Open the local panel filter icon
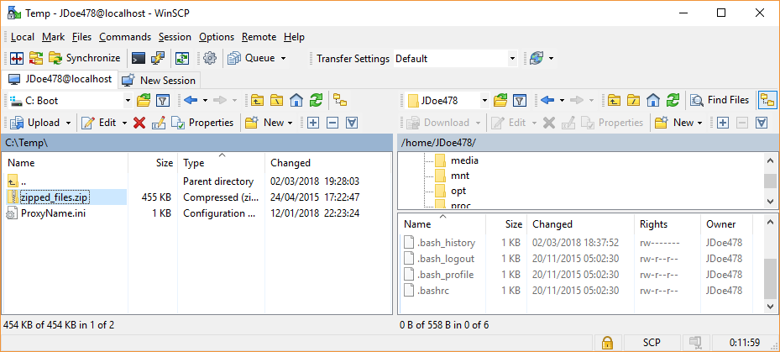The image size is (780, 352). (x=163, y=101)
